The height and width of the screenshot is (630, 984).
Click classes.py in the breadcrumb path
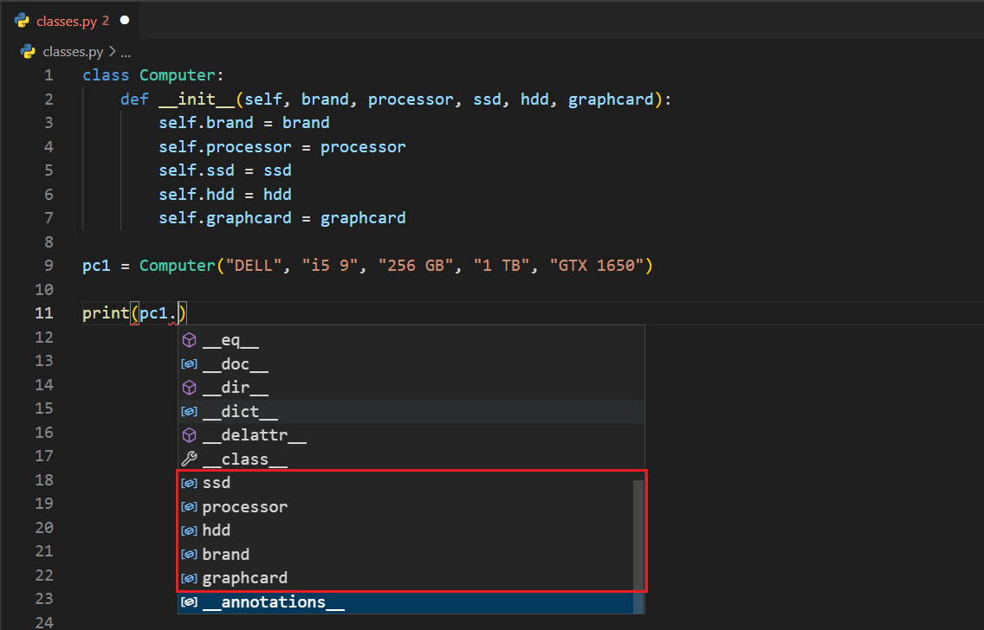click(x=74, y=51)
